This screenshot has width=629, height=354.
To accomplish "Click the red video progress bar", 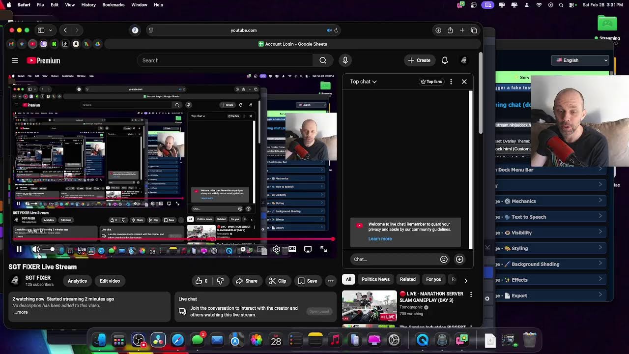I will (x=172, y=239).
